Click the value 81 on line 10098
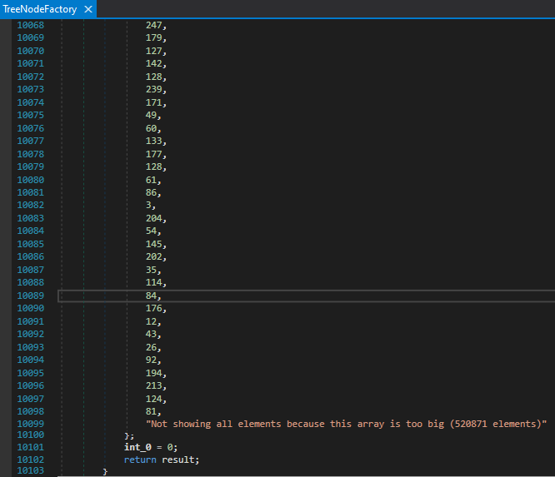555x477 pixels. 151,411
